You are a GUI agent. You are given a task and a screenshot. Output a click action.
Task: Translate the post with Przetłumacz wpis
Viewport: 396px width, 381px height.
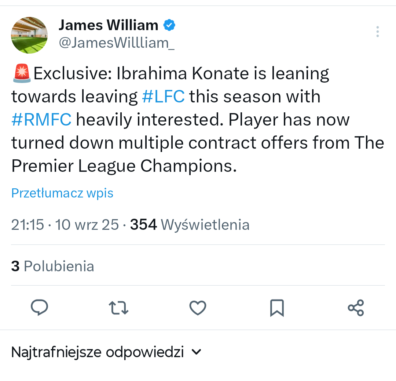point(62,193)
